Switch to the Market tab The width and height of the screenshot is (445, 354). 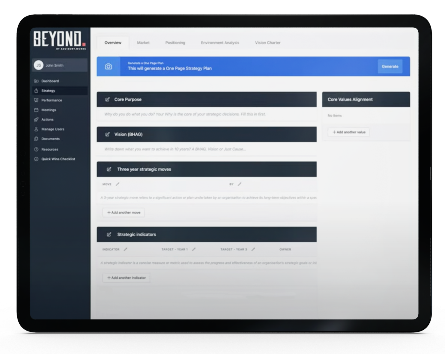tap(143, 43)
